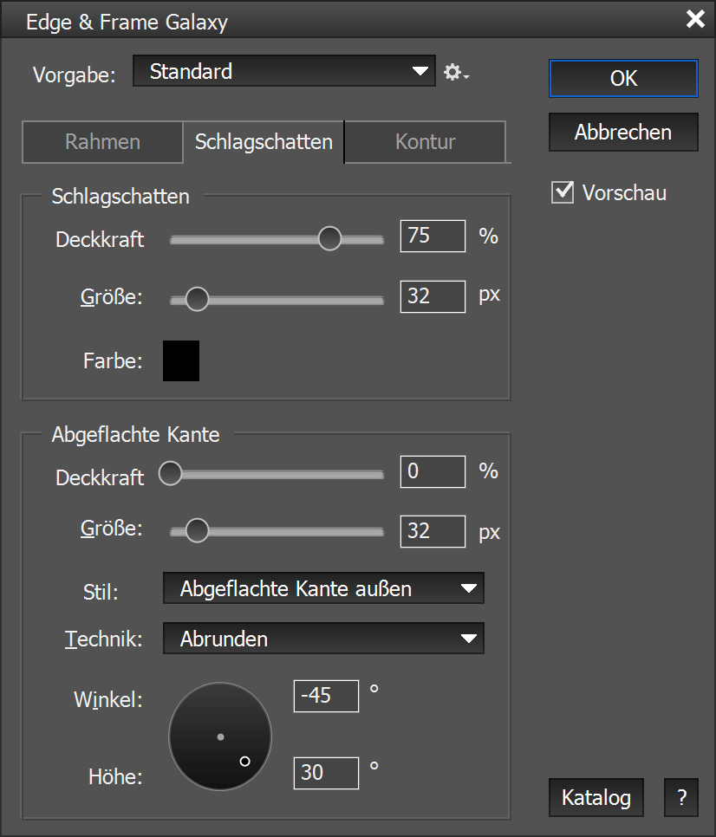Click the Abbrechen button
Image resolution: width=716 pixels, height=837 pixels.
[x=623, y=133]
